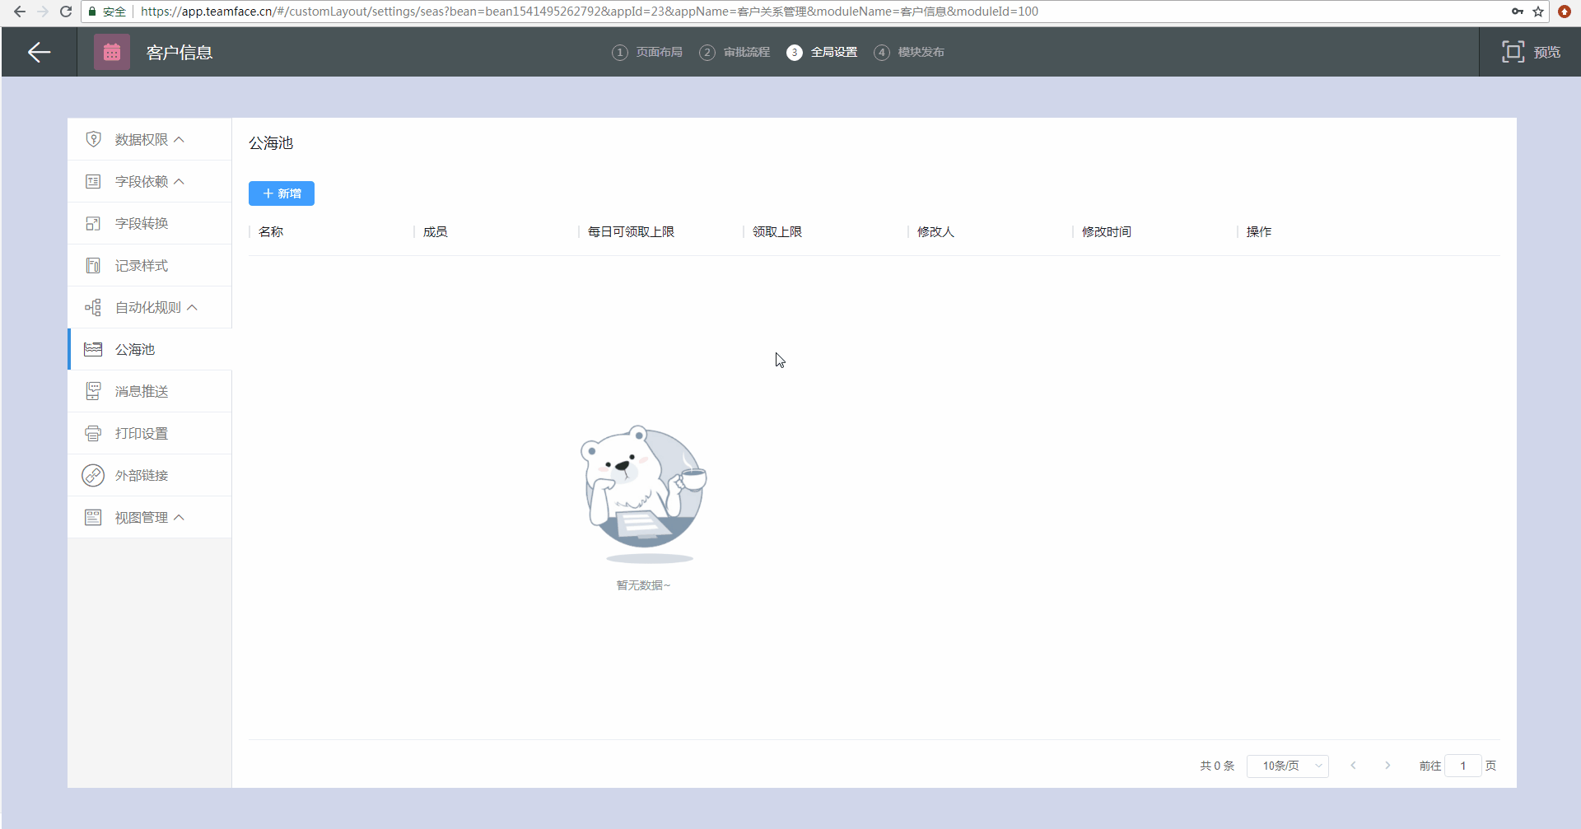The height and width of the screenshot is (829, 1581).
Task: Click the 自动化规则 flow icon
Action: click(x=93, y=307)
